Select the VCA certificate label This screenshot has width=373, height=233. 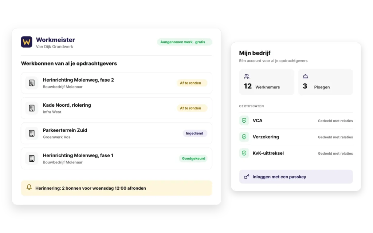pyautogui.click(x=258, y=121)
